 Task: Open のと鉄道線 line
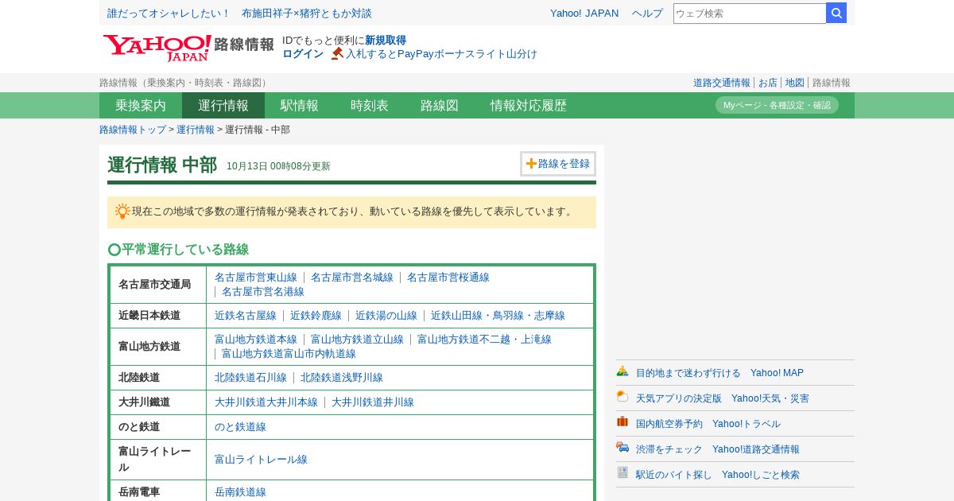tap(240, 427)
